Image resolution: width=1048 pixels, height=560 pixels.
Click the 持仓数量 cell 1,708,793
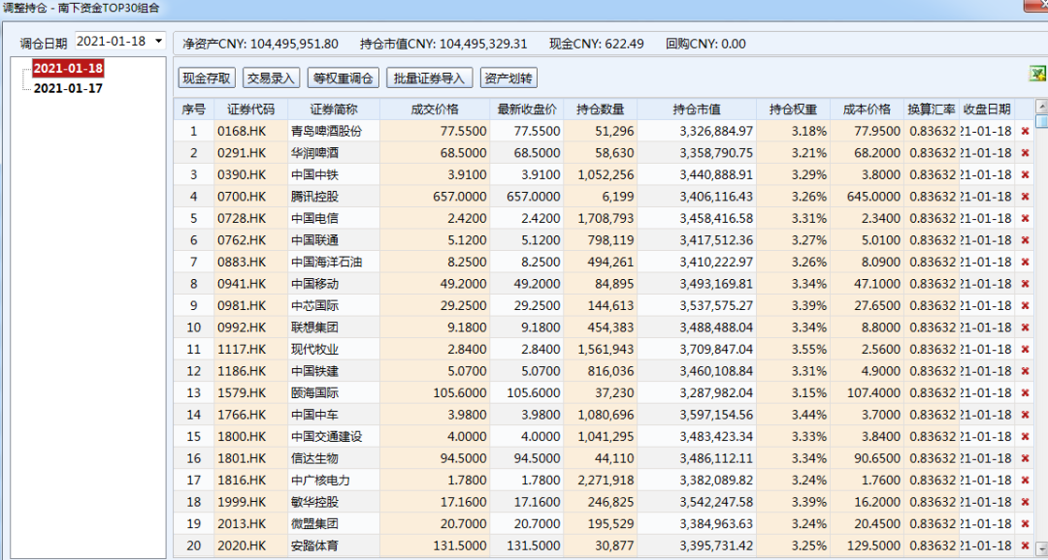(x=601, y=219)
